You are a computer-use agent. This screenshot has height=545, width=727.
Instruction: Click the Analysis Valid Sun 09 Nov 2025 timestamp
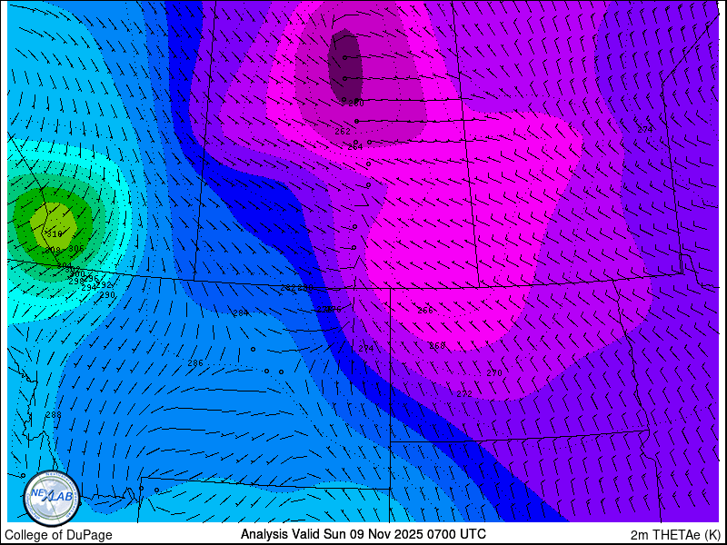(x=363, y=533)
